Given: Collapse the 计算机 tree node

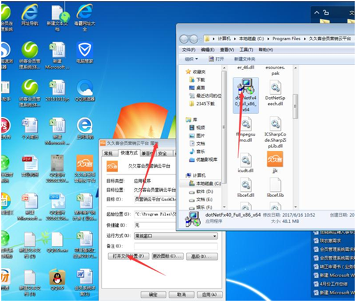Looking at the screenshot, I should (184, 175).
